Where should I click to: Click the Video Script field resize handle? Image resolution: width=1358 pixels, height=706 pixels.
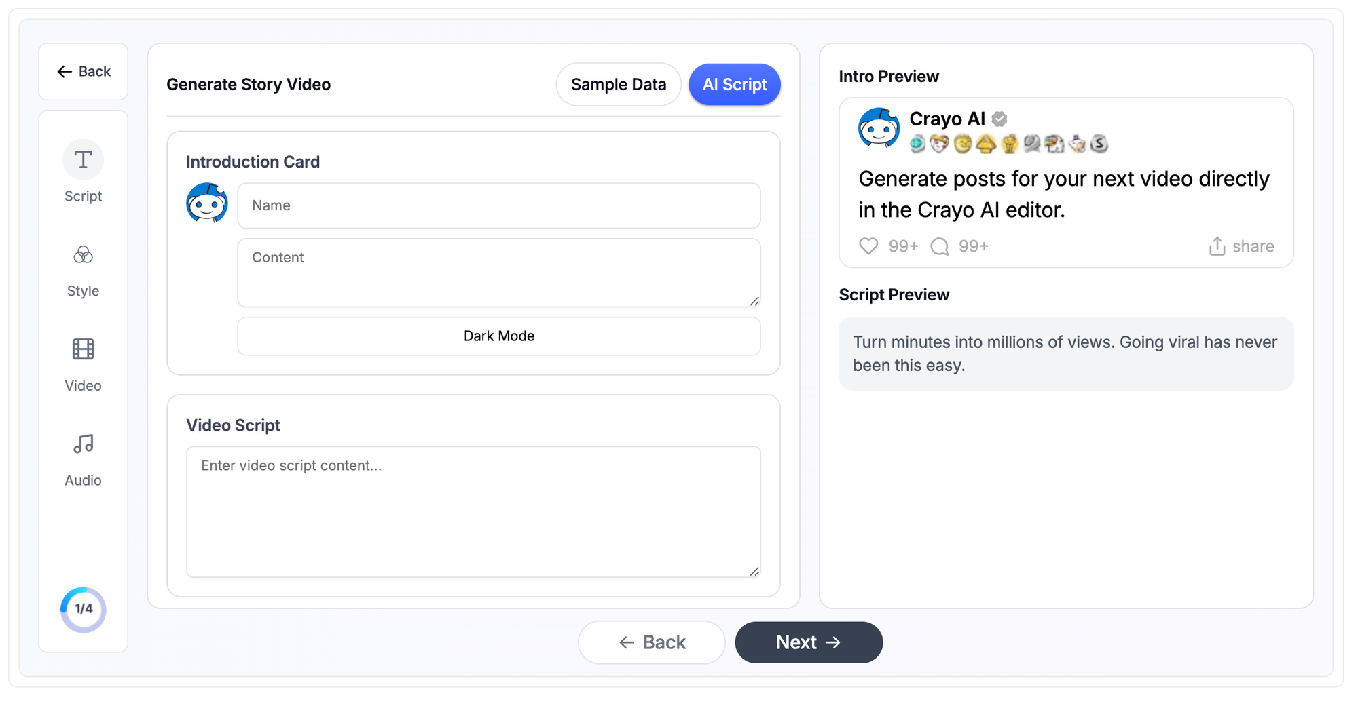point(754,571)
